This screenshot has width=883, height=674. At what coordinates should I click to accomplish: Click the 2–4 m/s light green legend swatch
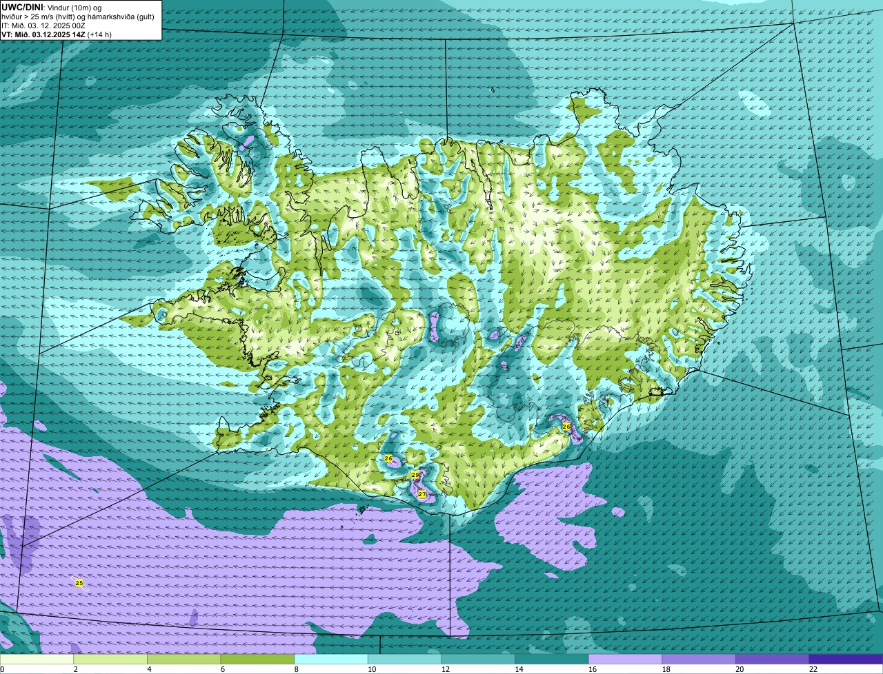click(x=110, y=659)
